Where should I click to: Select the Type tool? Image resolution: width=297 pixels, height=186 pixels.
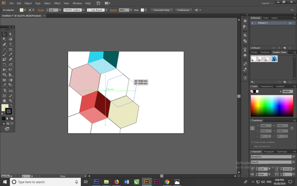pos(11,45)
